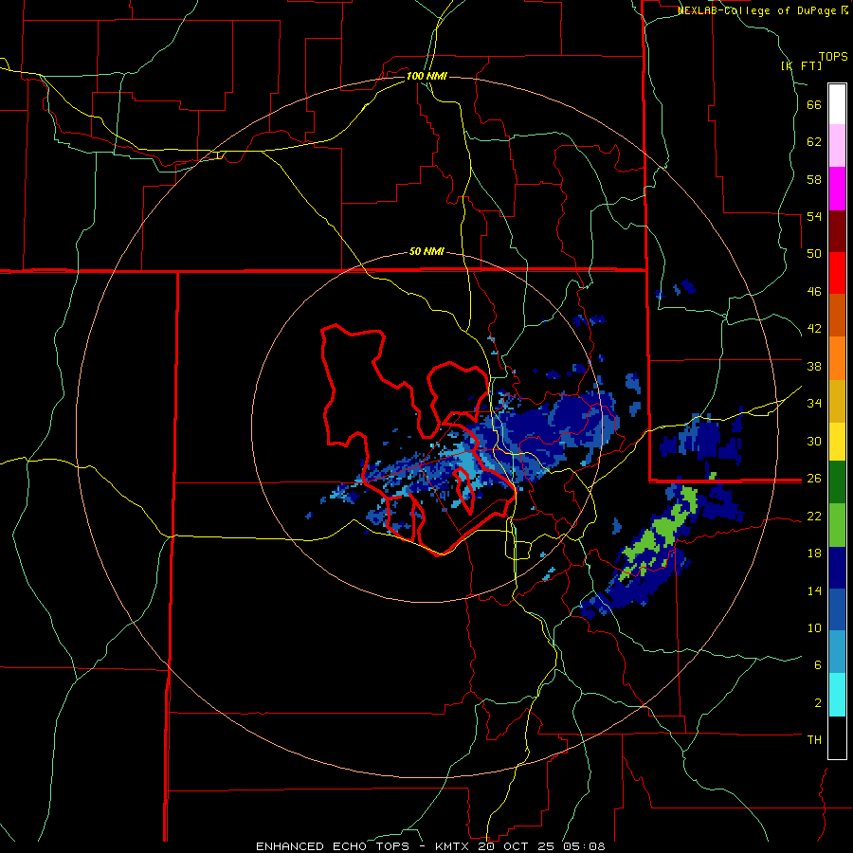Viewport: 853px width, 853px height.
Task: Click the white swatch in the tops legend
Action: [x=837, y=104]
